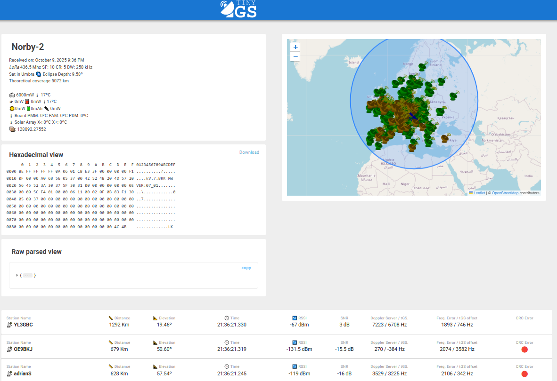The image size is (557, 381).
Task: Open station YL3GBC details
Action: (x=23, y=325)
